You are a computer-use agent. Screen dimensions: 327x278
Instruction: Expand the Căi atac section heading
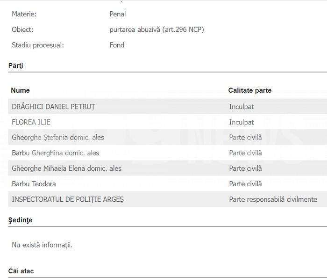point(21,271)
